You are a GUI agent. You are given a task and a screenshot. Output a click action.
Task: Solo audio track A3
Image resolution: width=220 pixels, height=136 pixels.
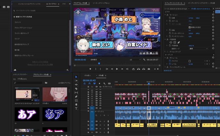pyautogui.click(x=104, y=125)
